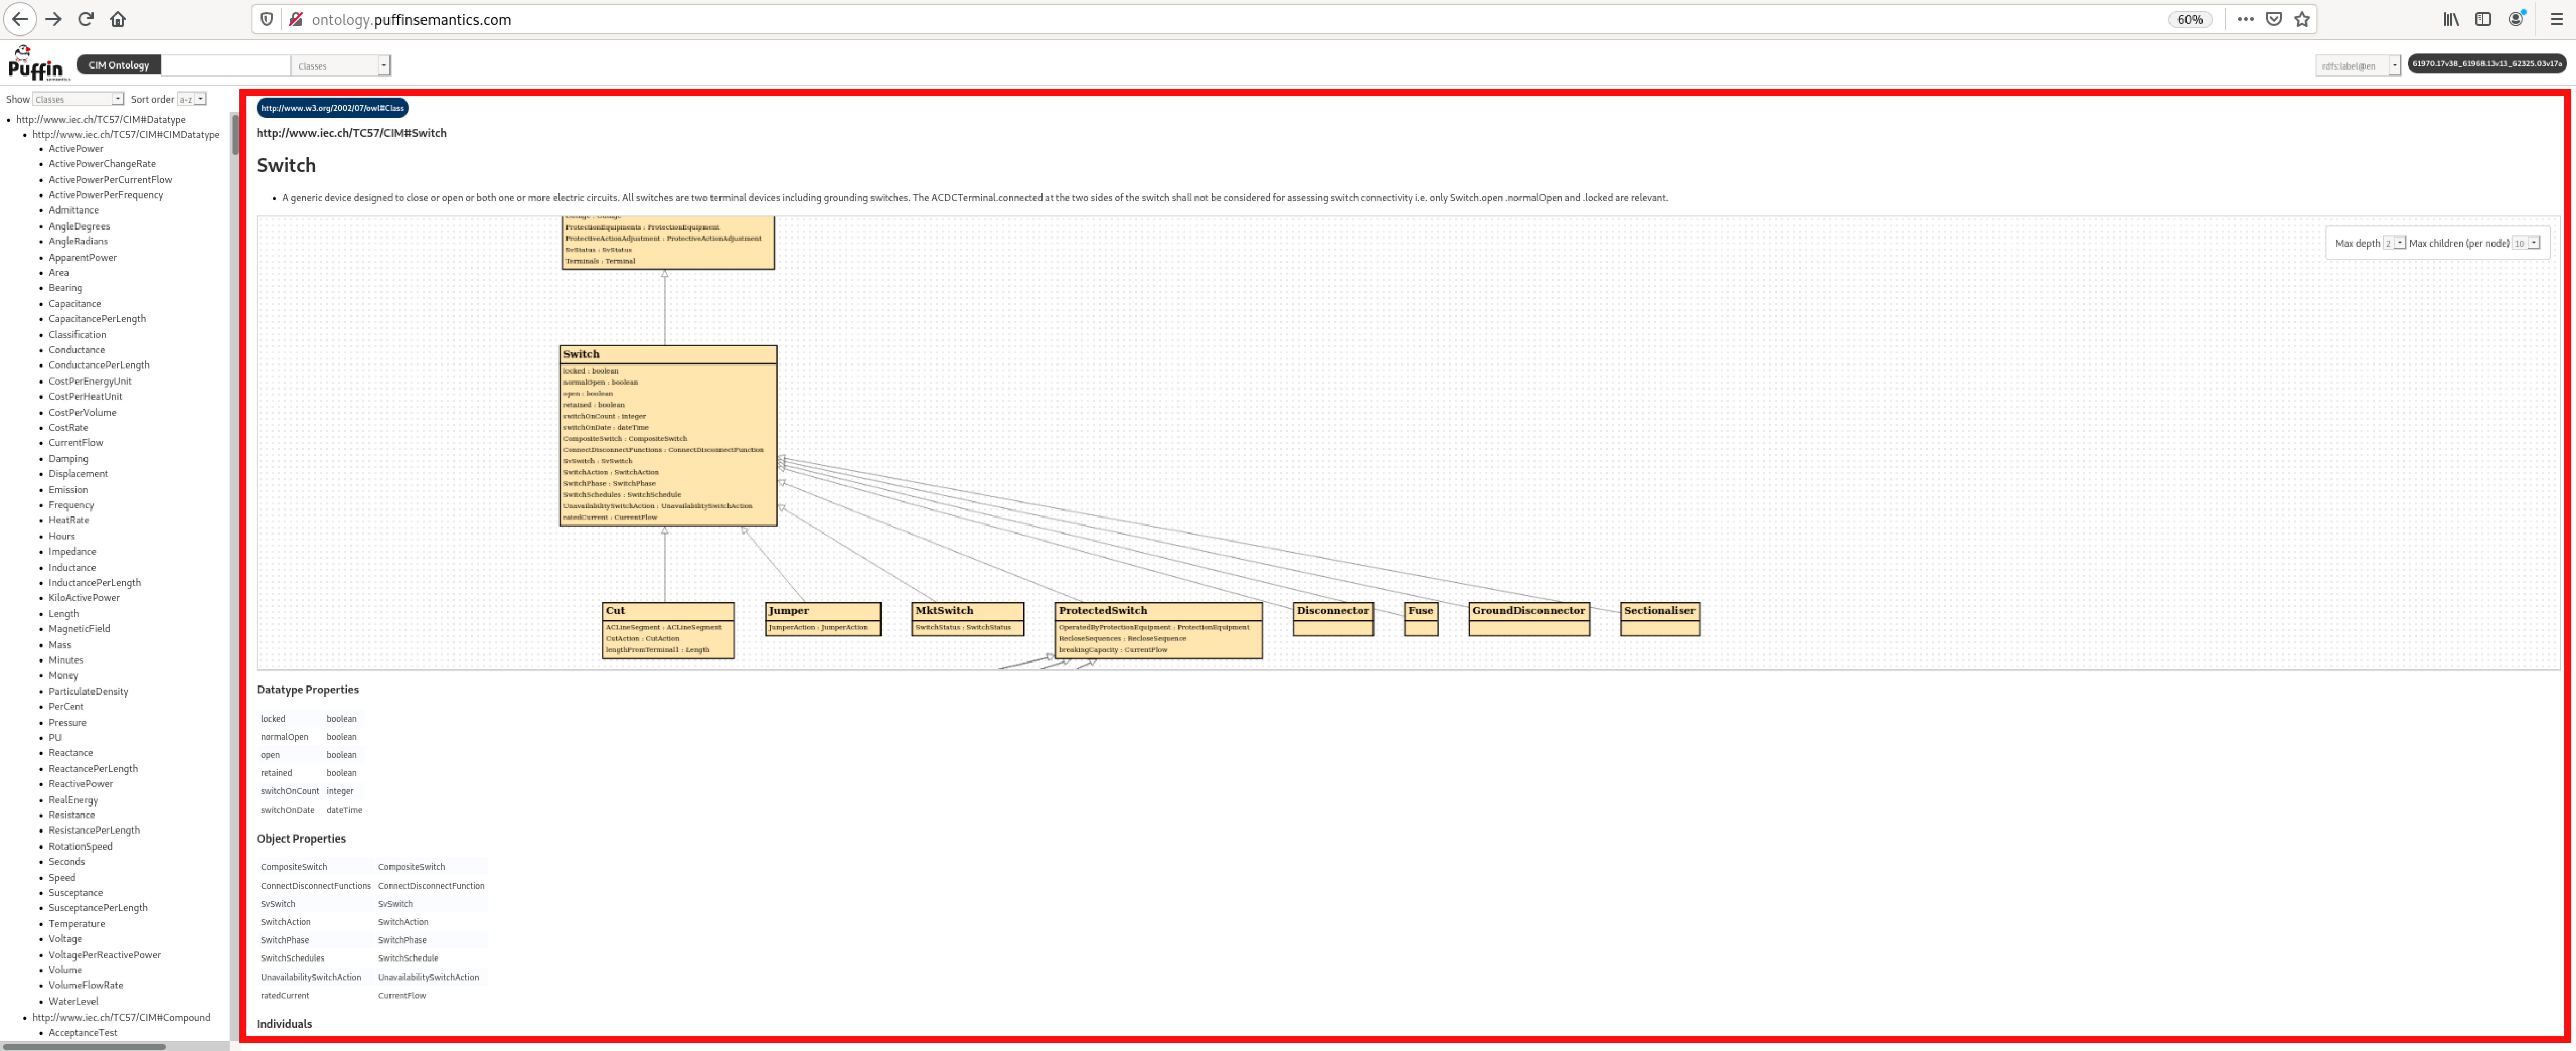
Task: Reset the 60% zoom level badge
Action: (2190, 19)
